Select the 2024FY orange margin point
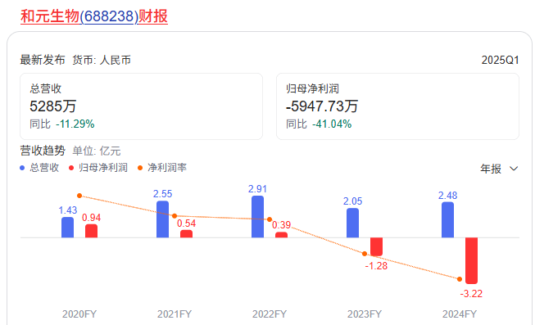The image size is (535, 325). [x=460, y=279]
